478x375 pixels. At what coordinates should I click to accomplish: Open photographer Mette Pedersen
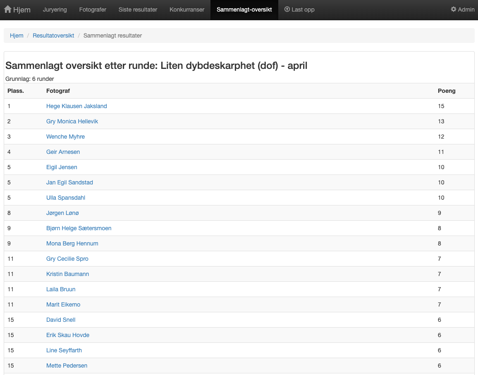click(67, 366)
